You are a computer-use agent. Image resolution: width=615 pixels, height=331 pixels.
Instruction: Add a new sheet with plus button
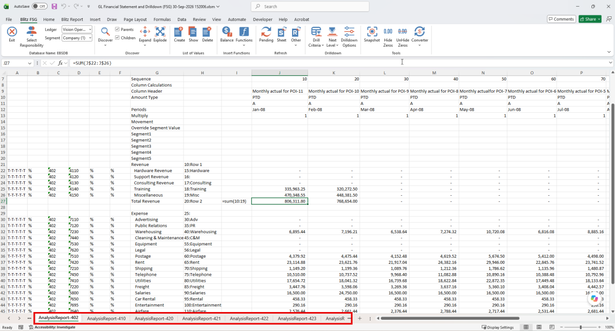click(x=360, y=318)
